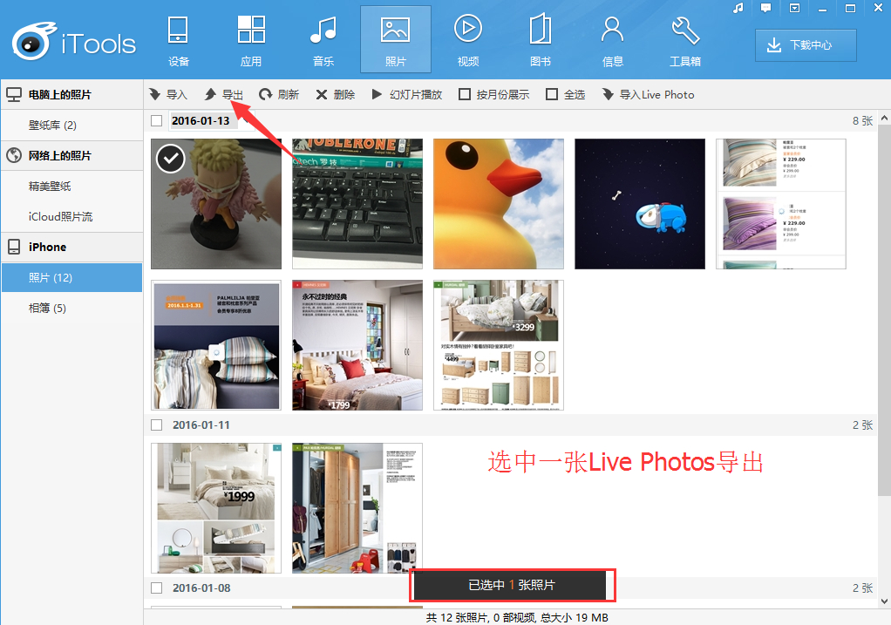Start 幻灯片播放 slideshow playback
The width and height of the screenshot is (891, 625).
tap(407, 94)
